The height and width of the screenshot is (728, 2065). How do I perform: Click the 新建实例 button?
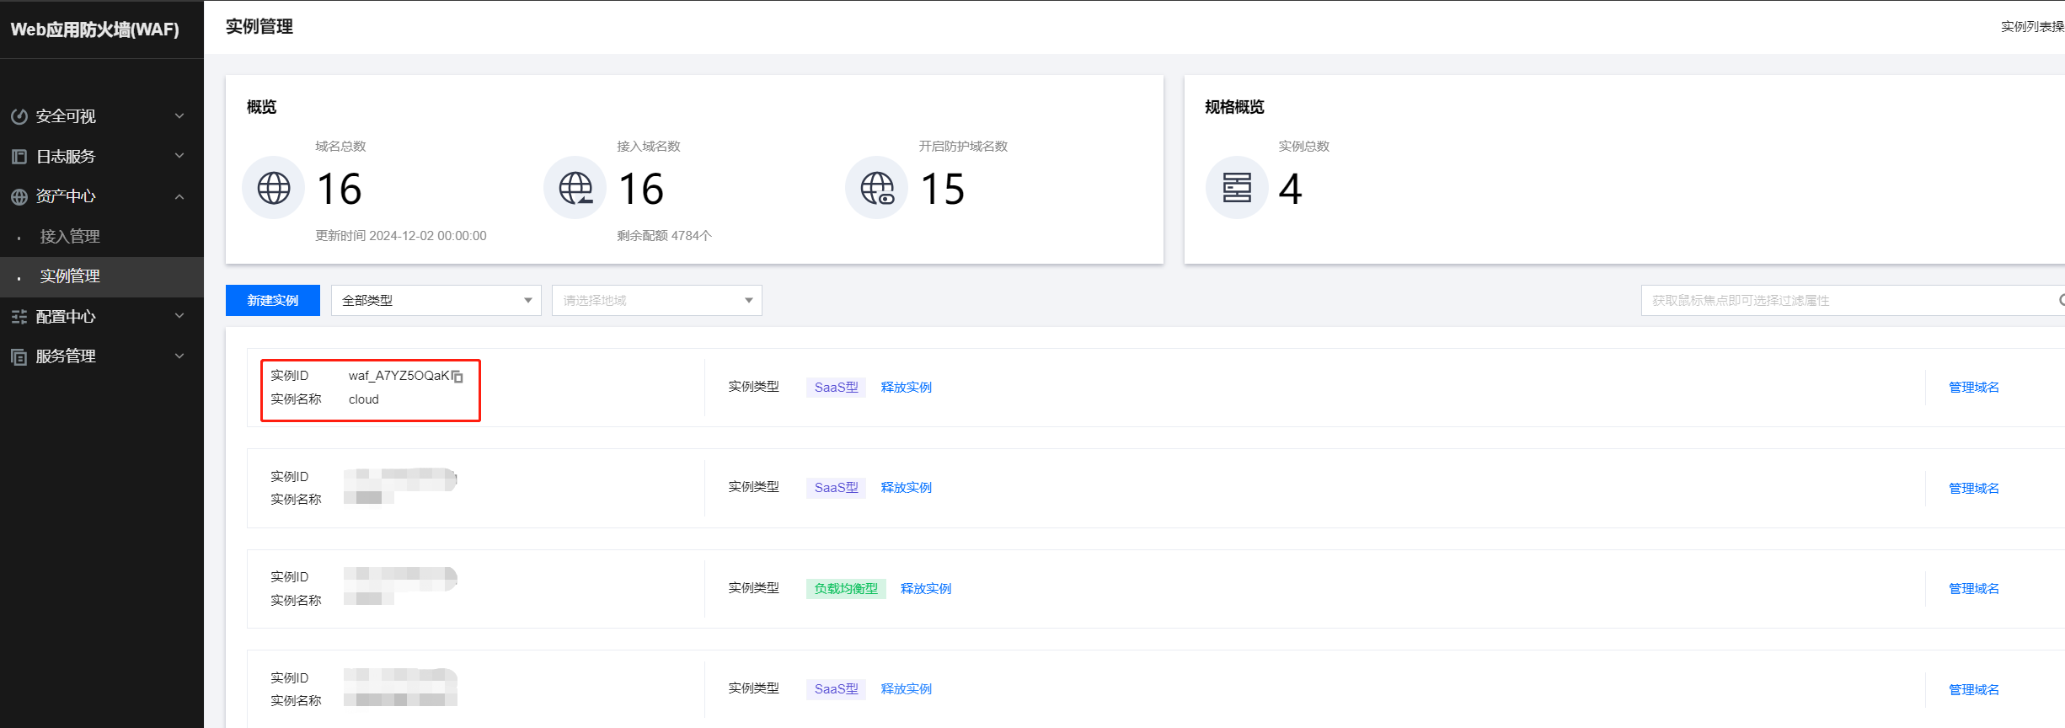click(x=272, y=301)
